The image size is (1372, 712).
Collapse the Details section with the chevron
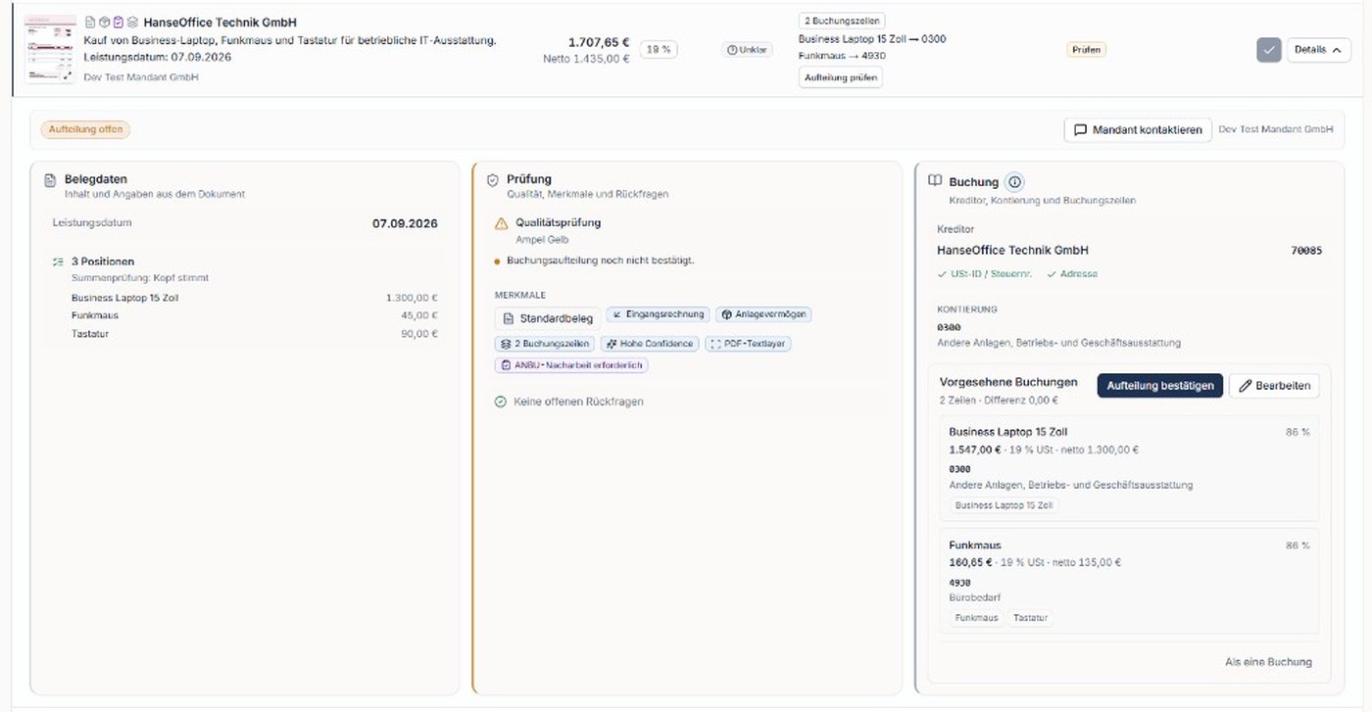(x=1336, y=50)
